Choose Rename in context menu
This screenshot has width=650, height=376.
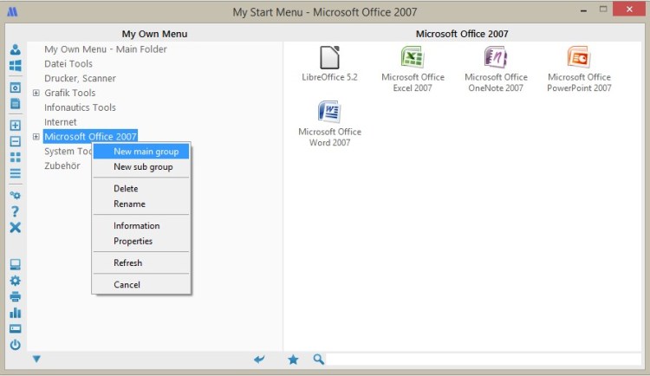[141, 204]
